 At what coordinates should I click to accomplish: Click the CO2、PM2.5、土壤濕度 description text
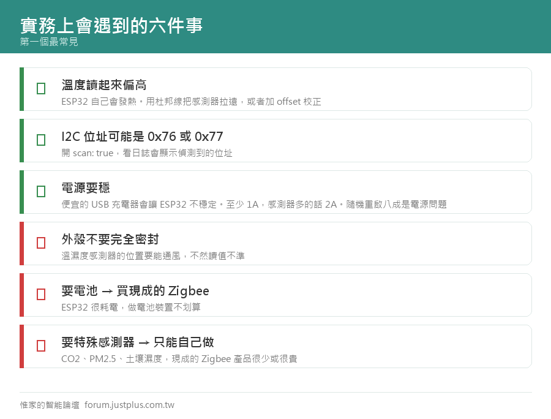(179, 359)
